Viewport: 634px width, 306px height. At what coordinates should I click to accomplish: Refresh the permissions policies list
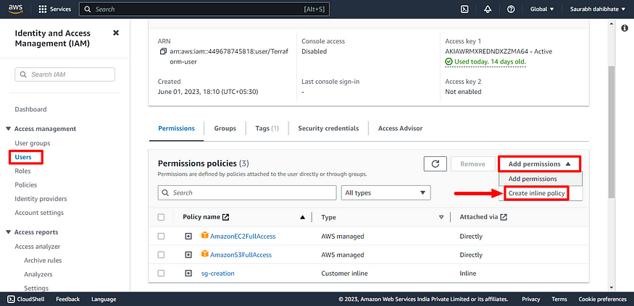pyautogui.click(x=435, y=164)
